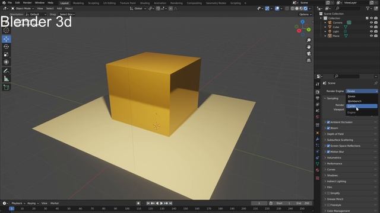Click the current frame number field
The image size is (380, 213).
(x=259, y=204)
